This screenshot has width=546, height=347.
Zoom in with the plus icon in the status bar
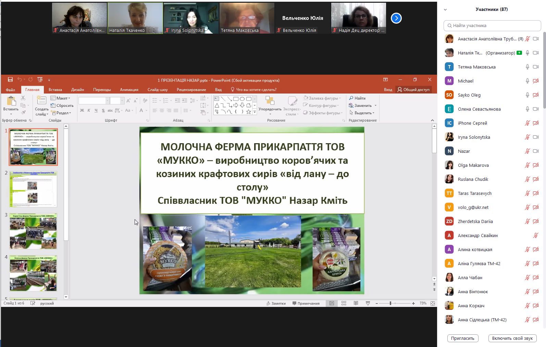click(x=413, y=303)
